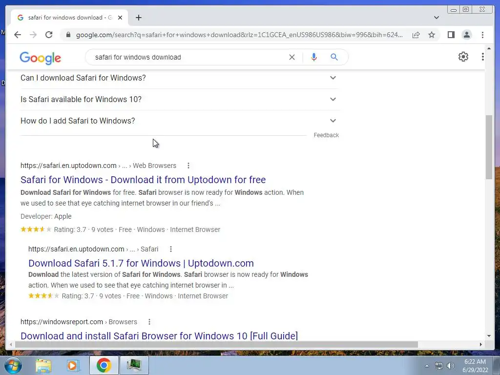Clear the Google search box text
This screenshot has height=375, width=500.
[x=292, y=57]
